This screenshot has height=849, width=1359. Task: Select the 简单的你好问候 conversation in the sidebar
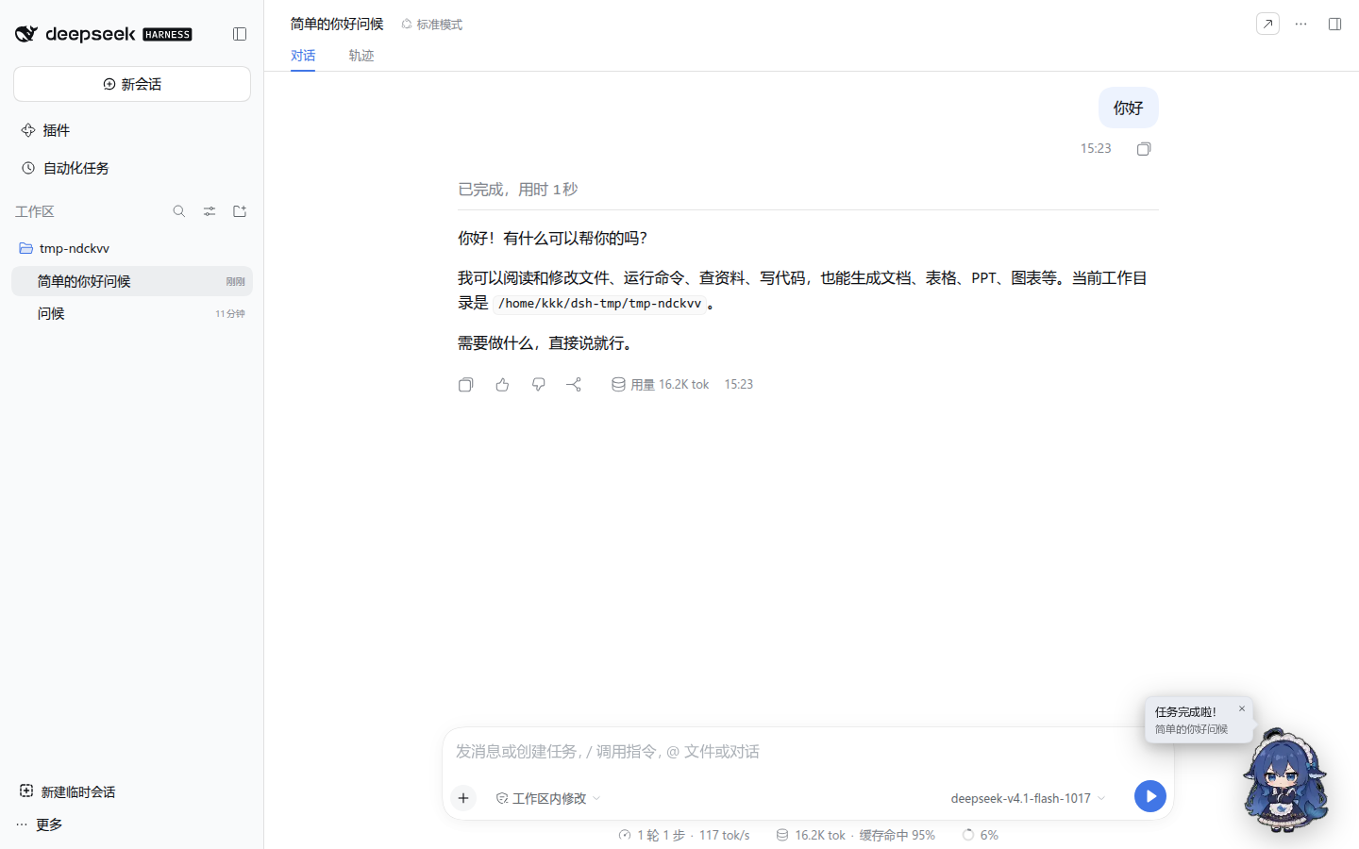coord(132,281)
